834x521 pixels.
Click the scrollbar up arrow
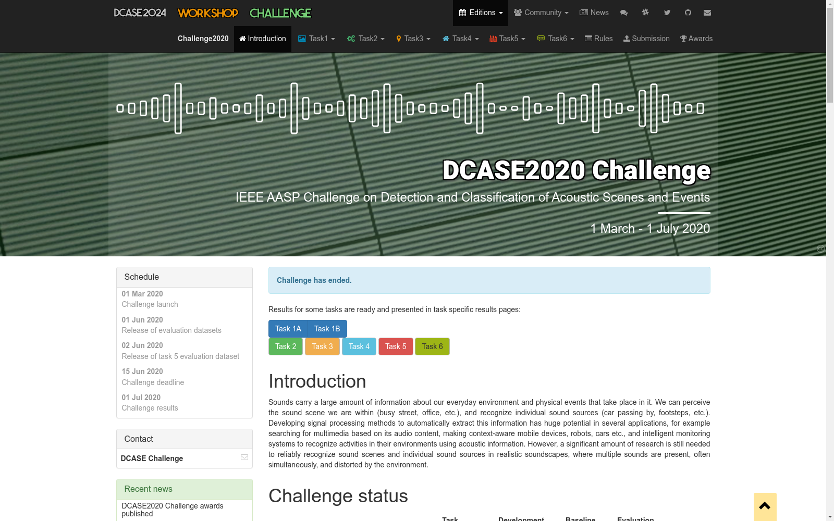[830, 4]
